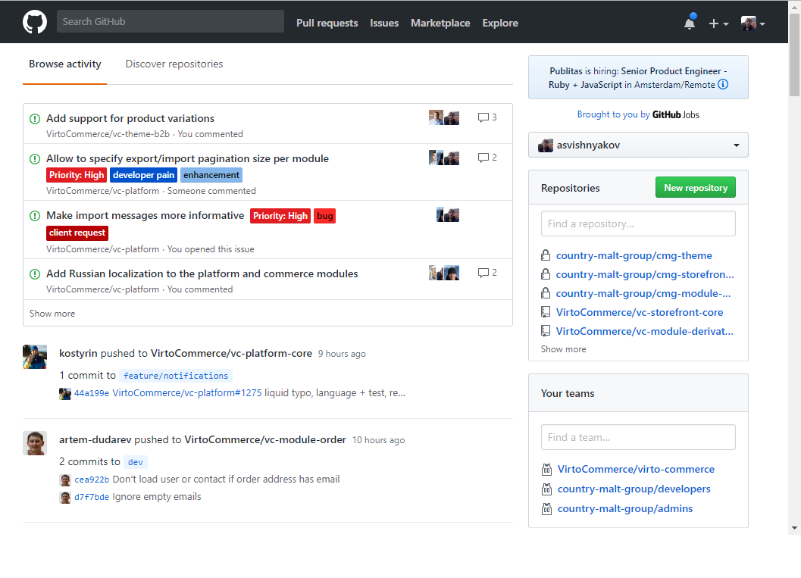Click artem-dudarev's avatar in activity feed
Image resolution: width=801 pixels, height=578 pixels.
pos(35,443)
